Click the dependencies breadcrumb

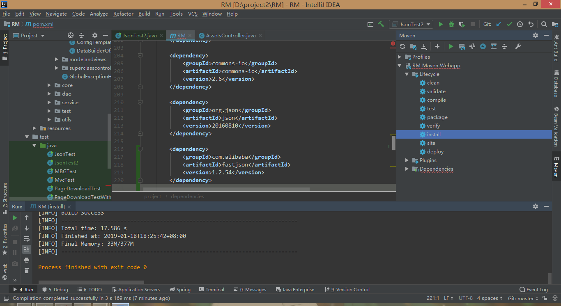point(187,196)
